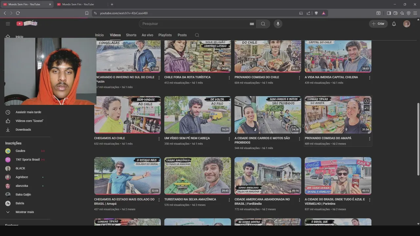Click the browser address bar URL
The height and width of the screenshot is (236, 420).
[124, 13]
